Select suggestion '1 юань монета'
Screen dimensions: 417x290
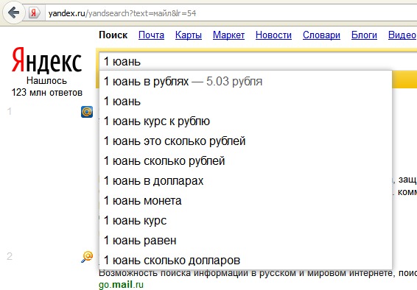pyautogui.click(x=245, y=201)
